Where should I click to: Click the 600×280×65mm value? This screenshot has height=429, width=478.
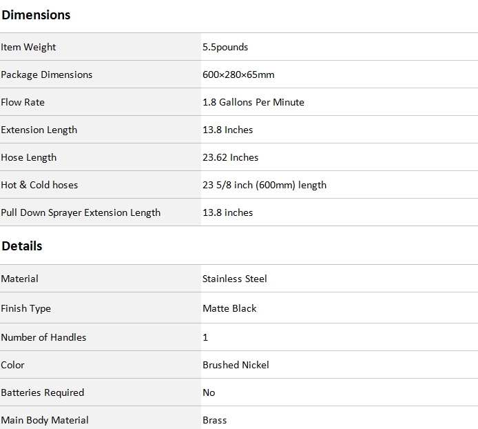point(238,74)
